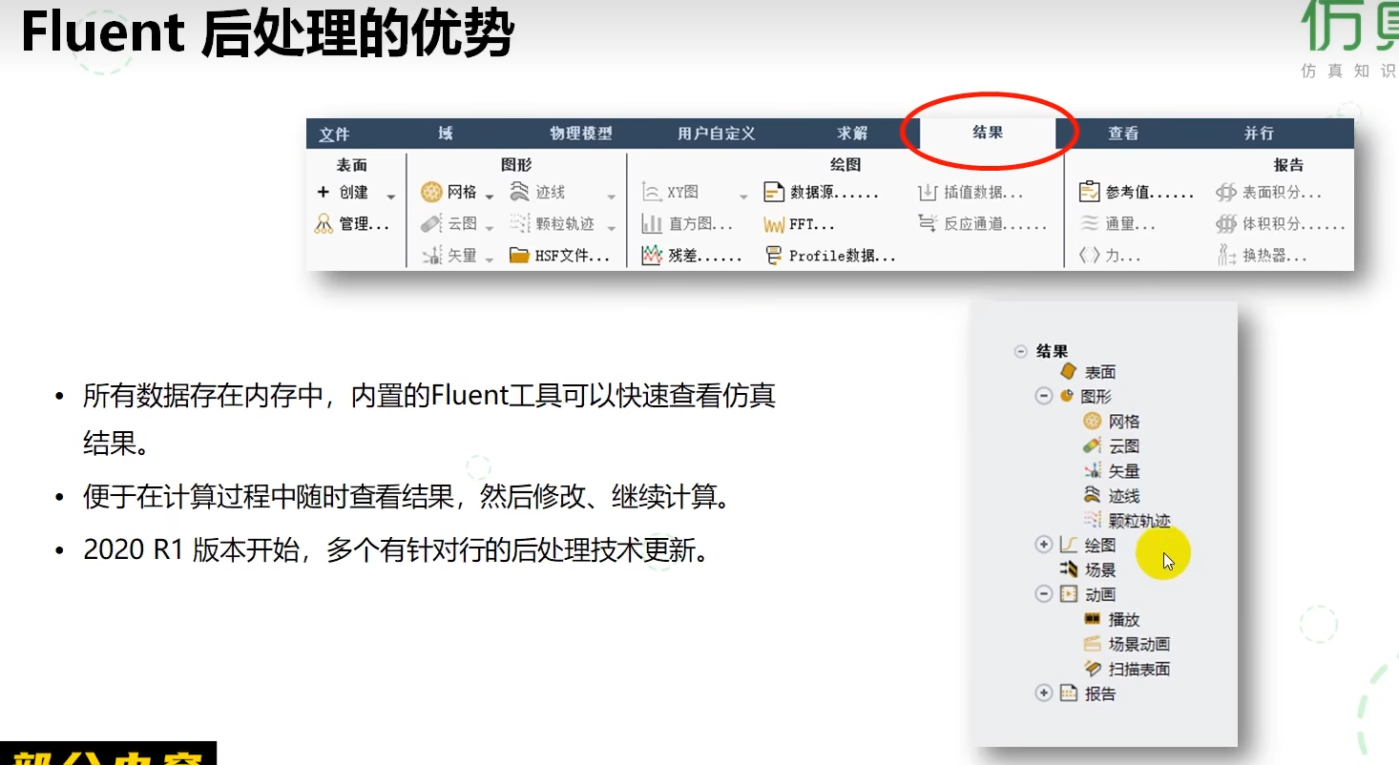Collapse the 结果 tree root node
1399x765 pixels.
tap(1020, 351)
